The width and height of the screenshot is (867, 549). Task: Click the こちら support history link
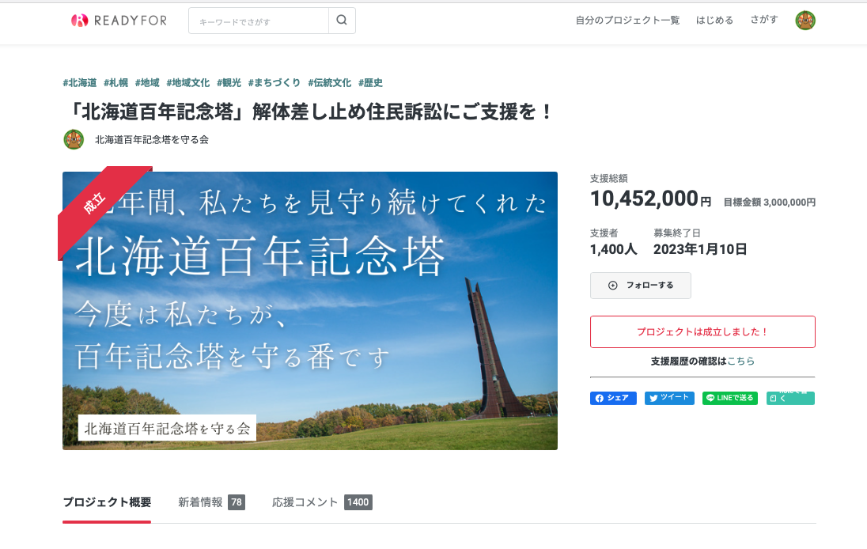pyautogui.click(x=740, y=362)
